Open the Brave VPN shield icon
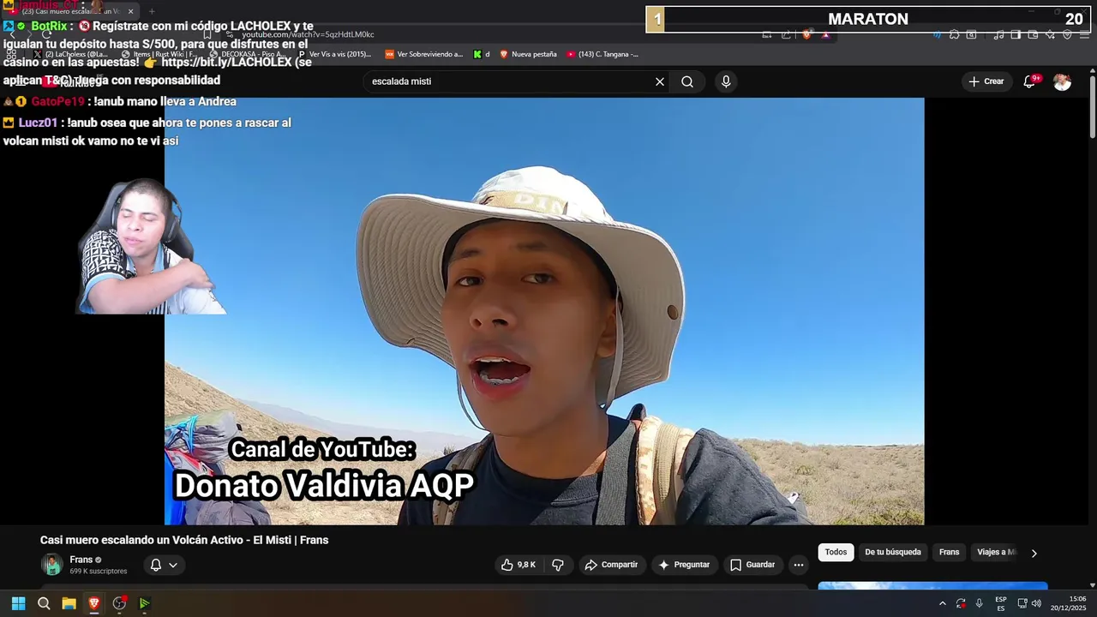 pyautogui.click(x=1067, y=34)
